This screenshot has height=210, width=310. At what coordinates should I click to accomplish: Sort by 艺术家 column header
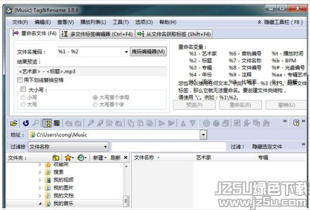tap(224, 158)
